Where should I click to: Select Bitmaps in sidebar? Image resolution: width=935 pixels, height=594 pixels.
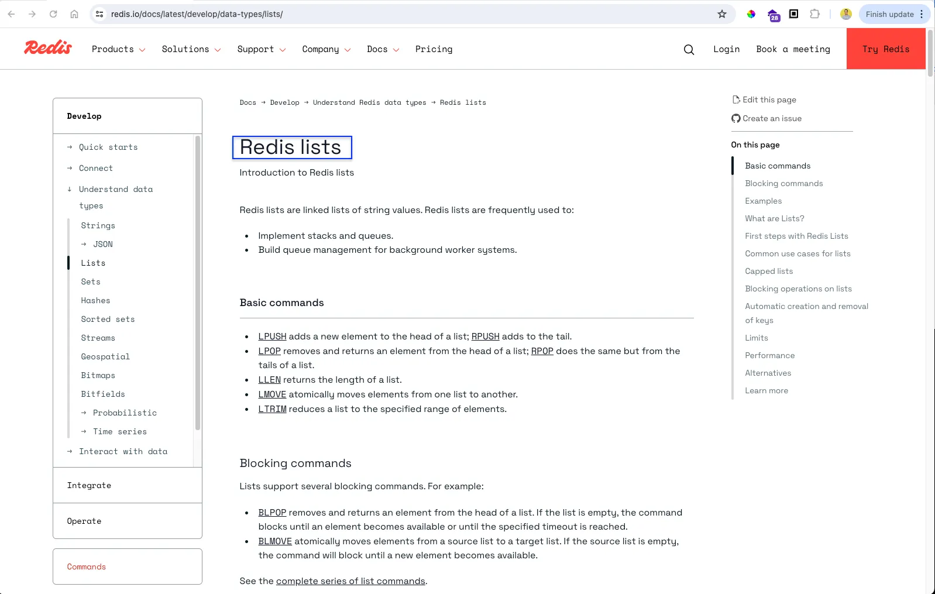pos(98,375)
